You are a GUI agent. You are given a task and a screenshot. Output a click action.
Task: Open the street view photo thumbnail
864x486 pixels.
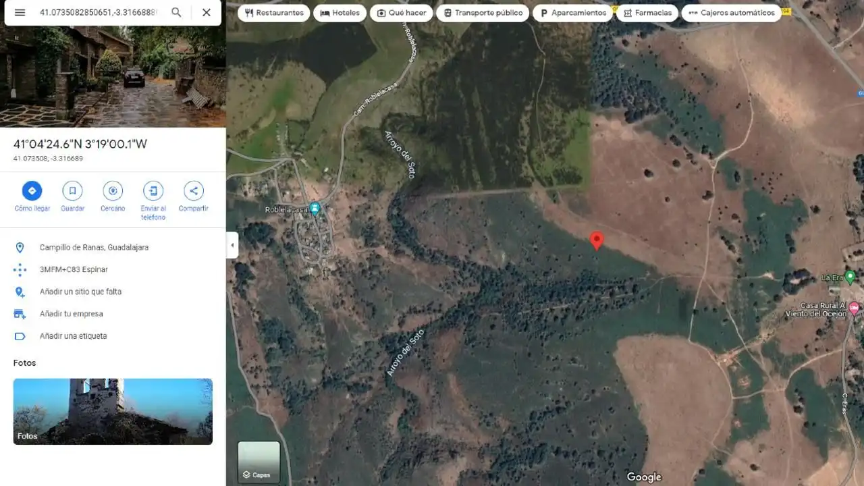[113, 76]
